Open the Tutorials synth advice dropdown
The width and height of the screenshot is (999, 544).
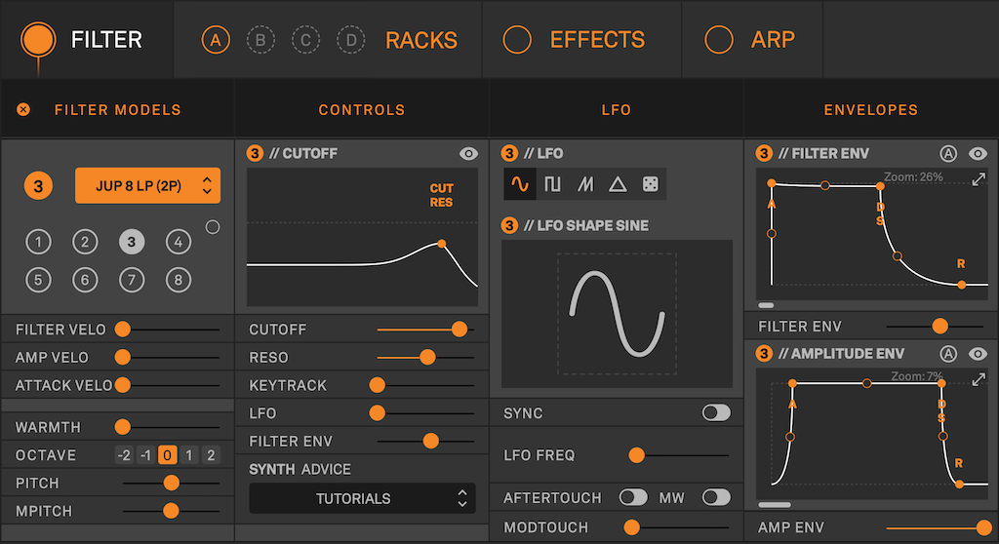[x=362, y=498]
